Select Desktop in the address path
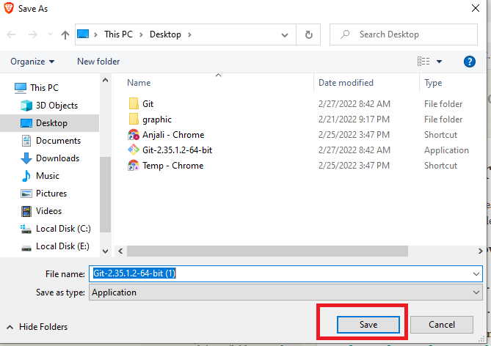 165,34
